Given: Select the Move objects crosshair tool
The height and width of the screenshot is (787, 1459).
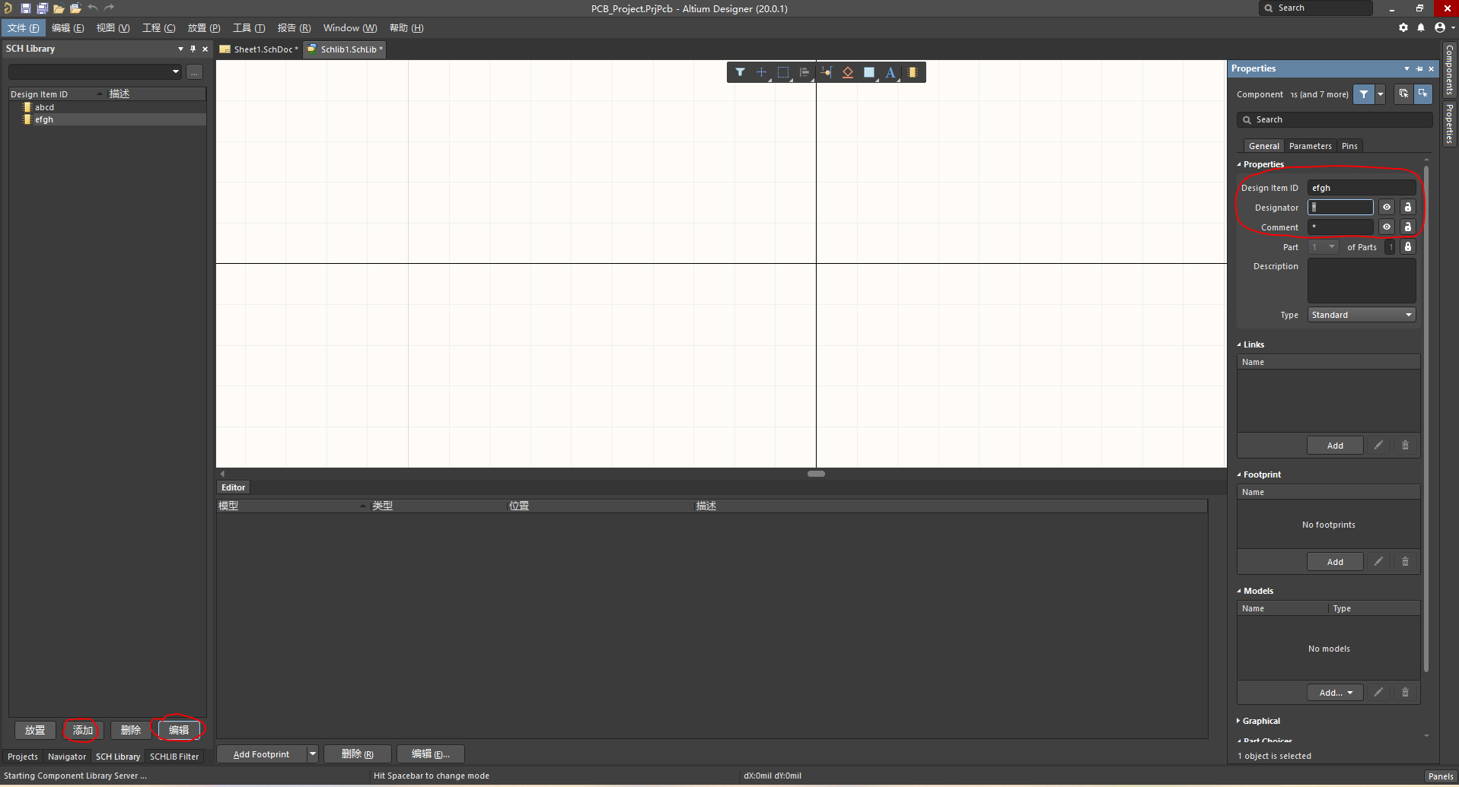Looking at the screenshot, I should [761, 72].
